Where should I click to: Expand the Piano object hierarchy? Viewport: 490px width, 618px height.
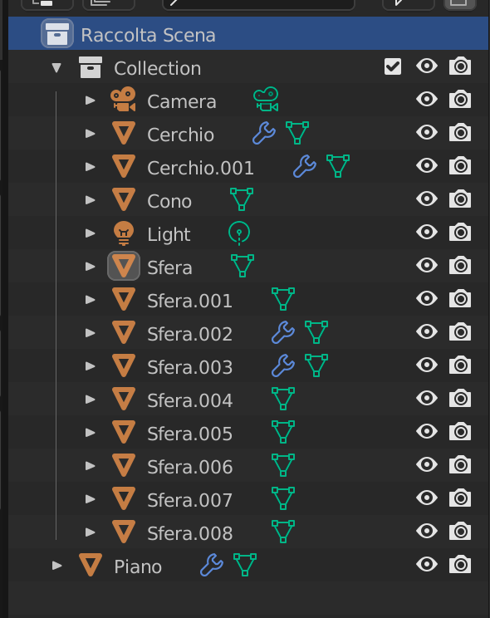[57, 566]
